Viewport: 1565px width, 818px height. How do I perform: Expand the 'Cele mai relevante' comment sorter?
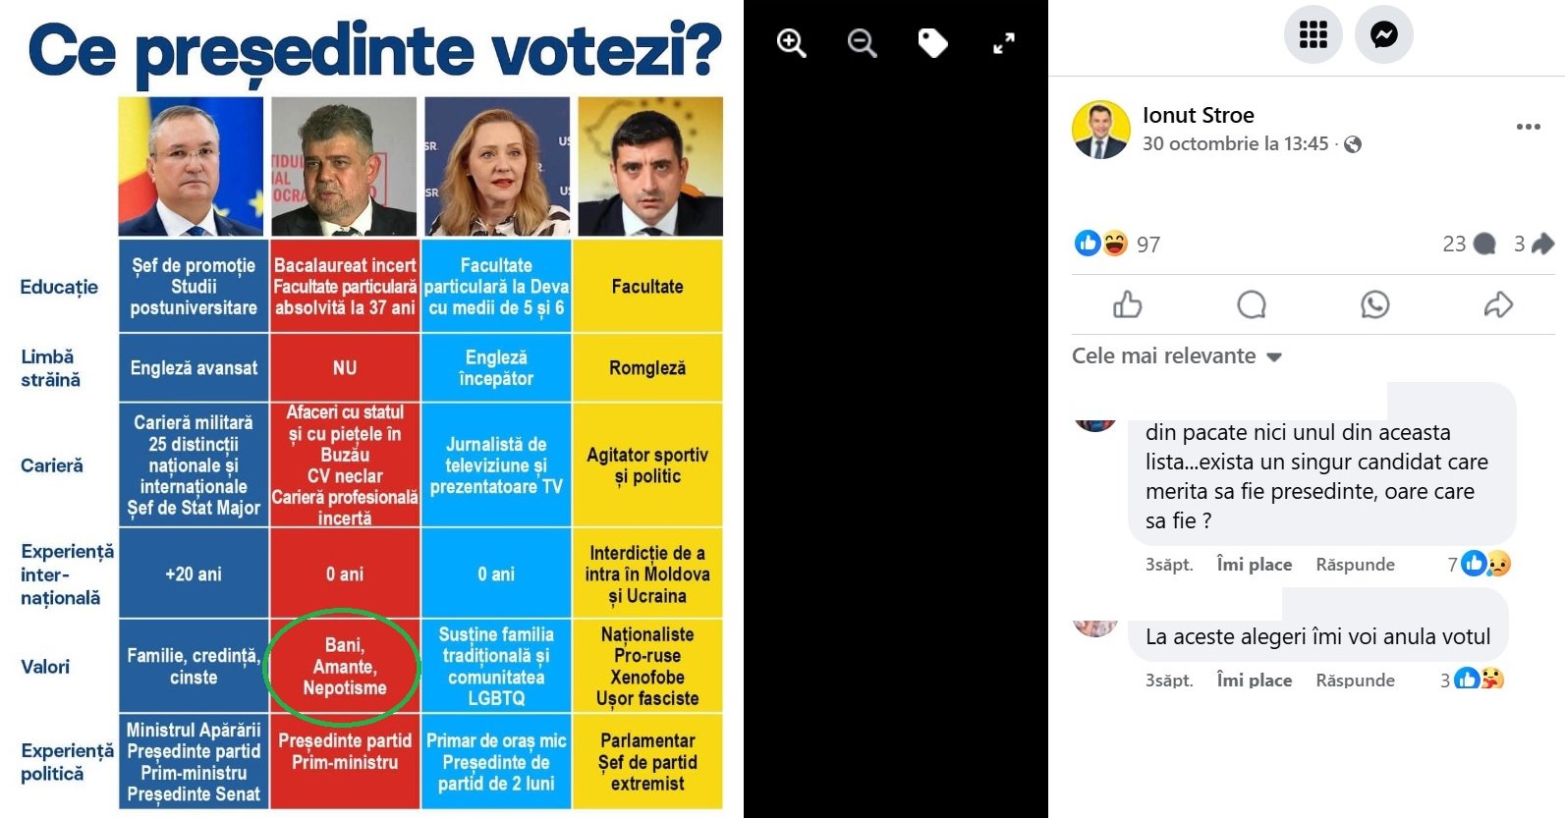(1177, 356)
